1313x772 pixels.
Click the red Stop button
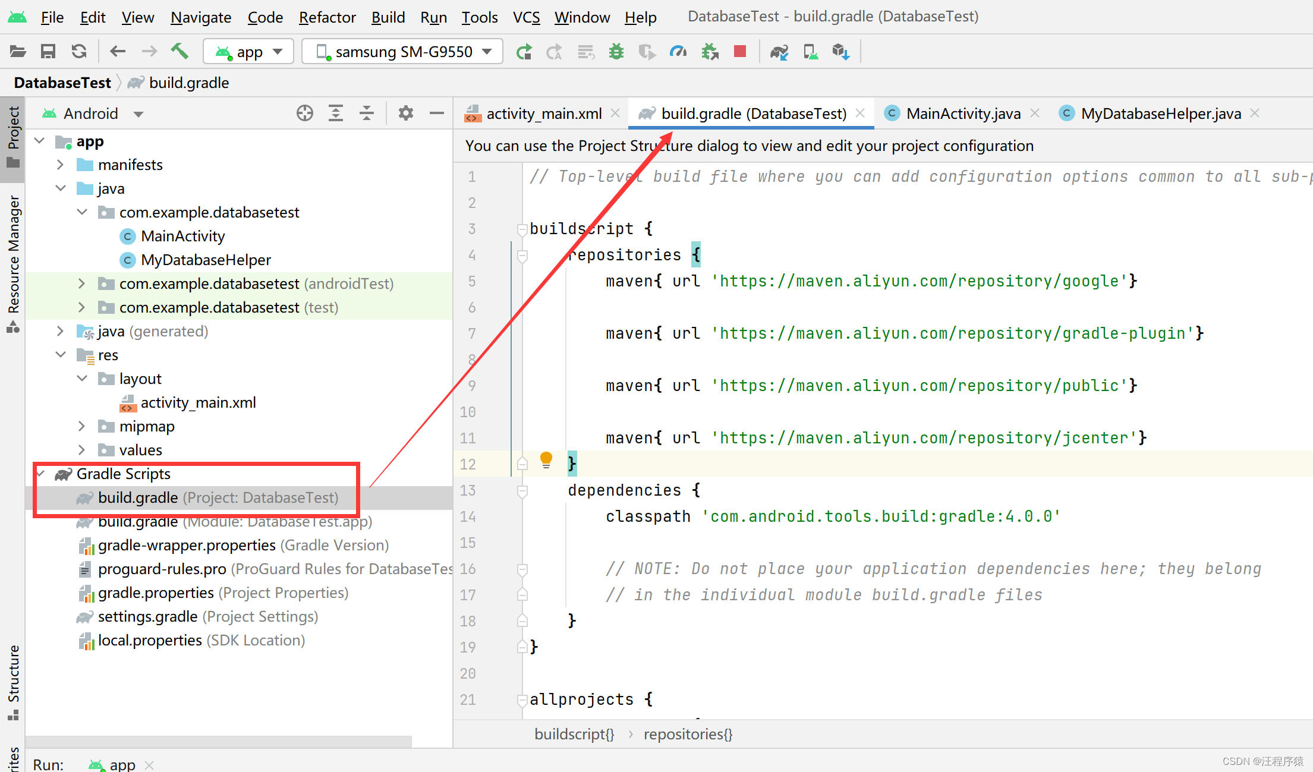click(x=740, y=52)
